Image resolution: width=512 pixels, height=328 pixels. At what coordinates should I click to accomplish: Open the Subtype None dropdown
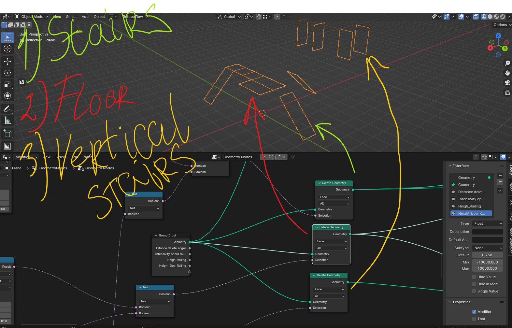pos(488,248)
